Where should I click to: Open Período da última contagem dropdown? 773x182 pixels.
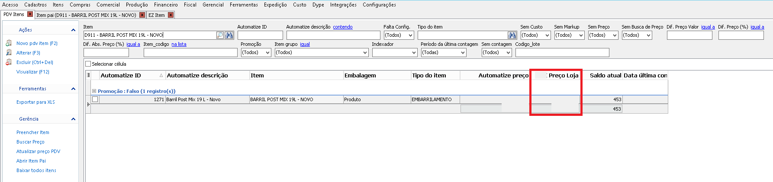pos(463,52)
